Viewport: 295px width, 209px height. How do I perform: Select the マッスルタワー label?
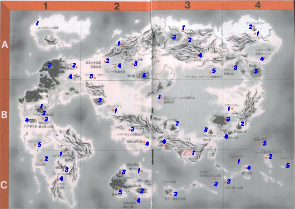[255, 23]
